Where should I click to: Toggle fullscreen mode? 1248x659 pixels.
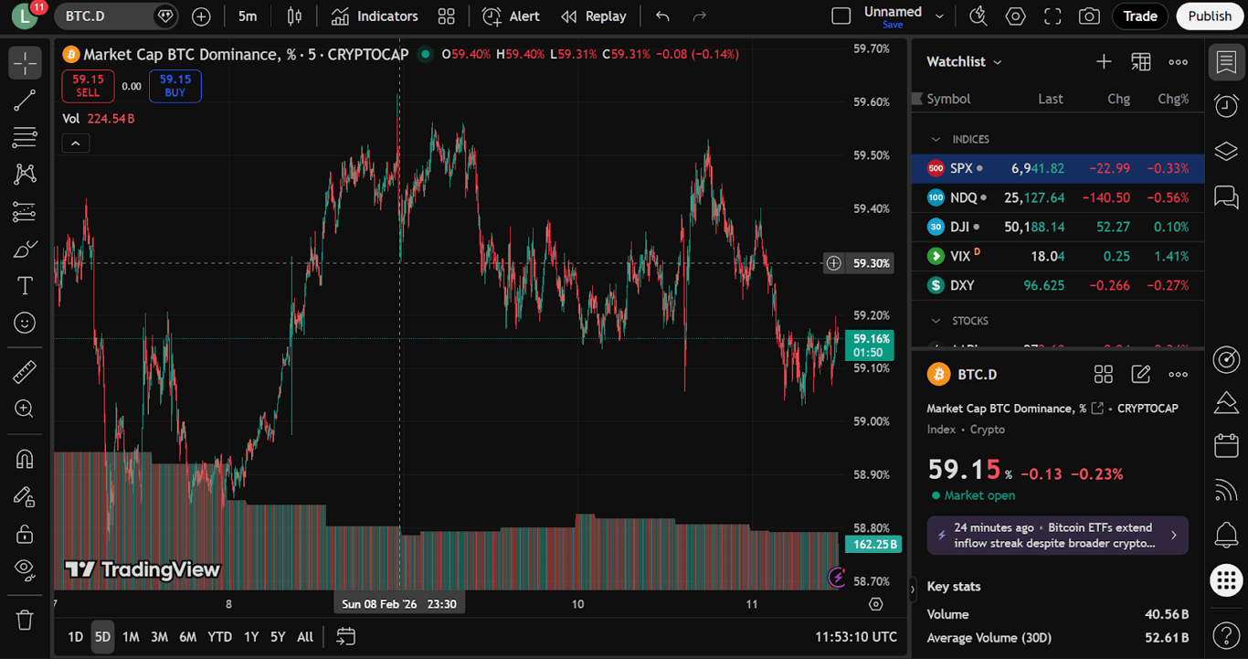[1052, 16]
